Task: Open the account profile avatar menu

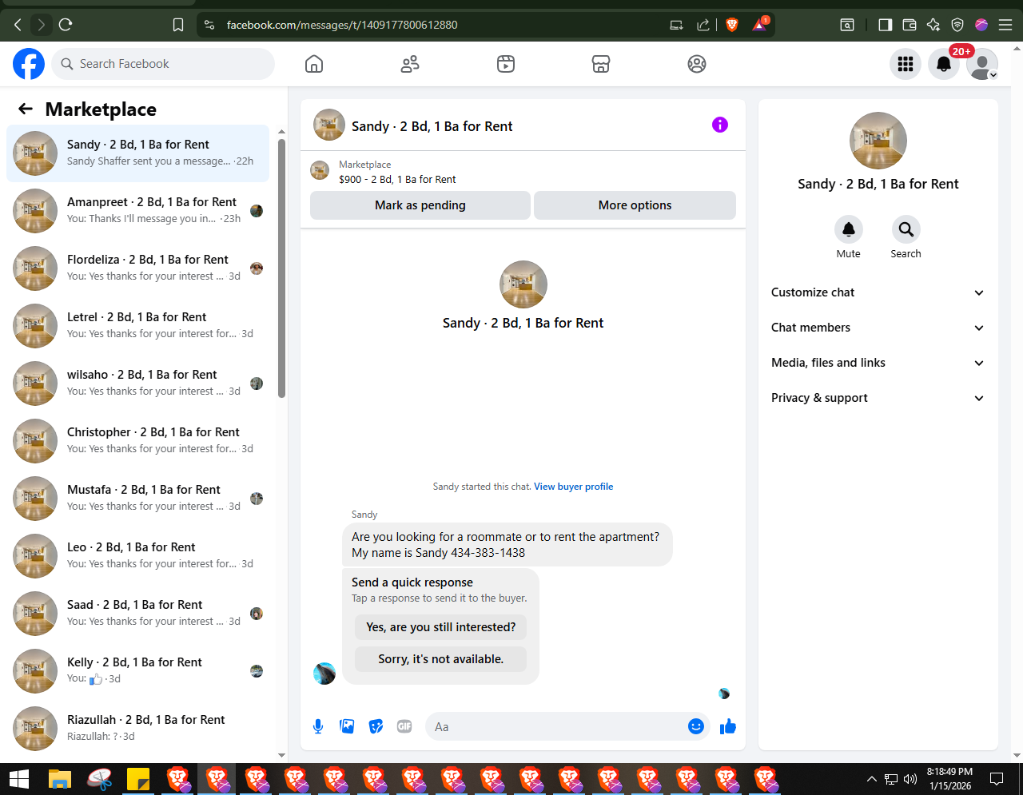Action: click(x=982, y=64)
